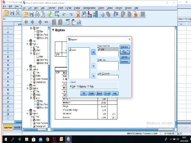Select STP in the Dependent List
Image resolution: width=191 pixels, height=143 pixels.
click(x=108, y=50)
